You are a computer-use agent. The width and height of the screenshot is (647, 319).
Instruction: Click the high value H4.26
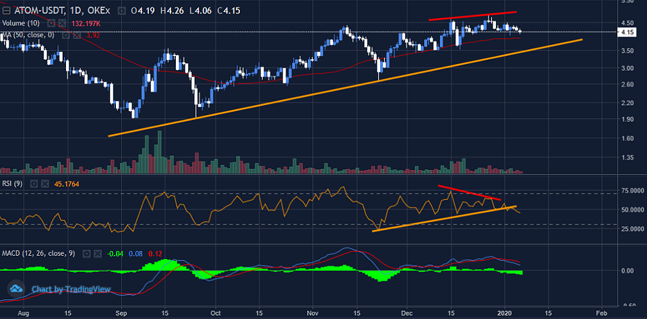coord(173,11)
